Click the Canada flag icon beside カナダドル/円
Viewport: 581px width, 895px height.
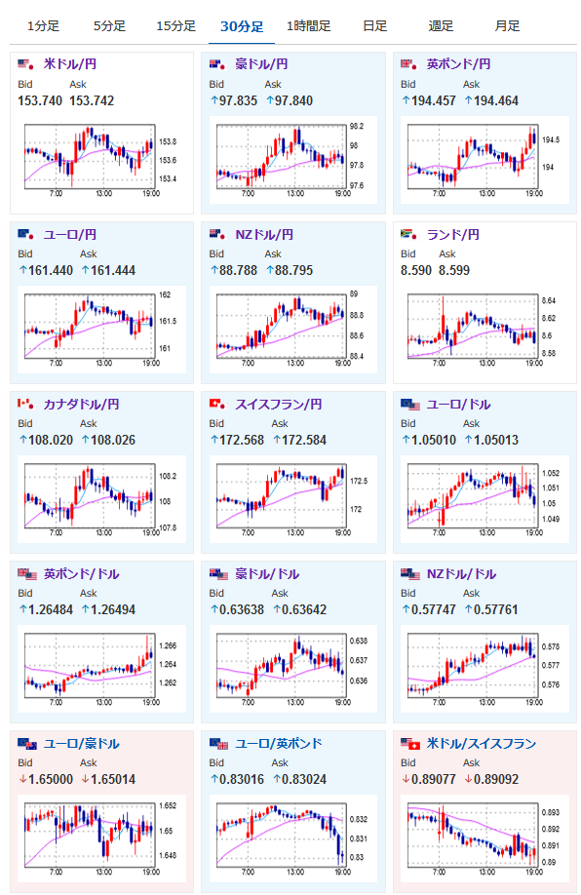(25, 404)
